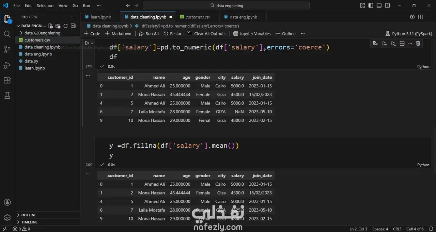The image size is (436, 232).
Task: Open the Edit menu
Action: [28, 5]
